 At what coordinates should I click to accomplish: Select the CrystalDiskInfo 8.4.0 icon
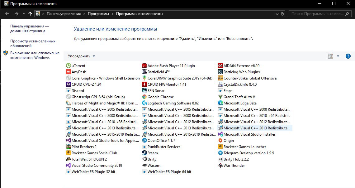pos(220,84)
